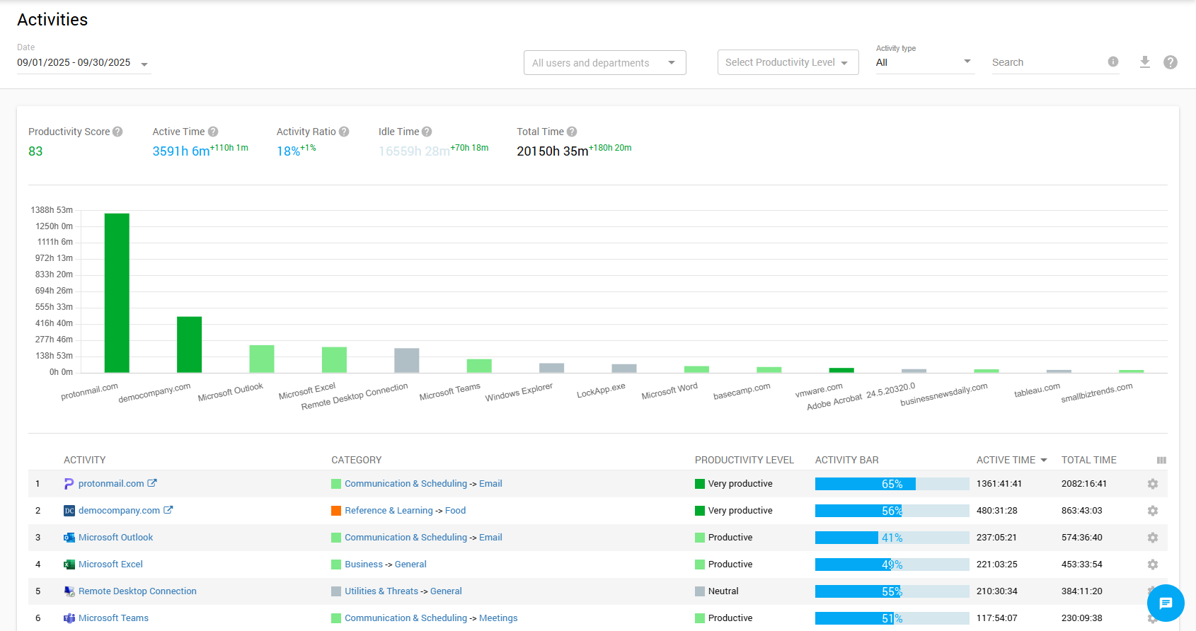Screen dimensions: 1196x631
Task: Expand the Activity type dropdown
Action: [x=924, y=62]
